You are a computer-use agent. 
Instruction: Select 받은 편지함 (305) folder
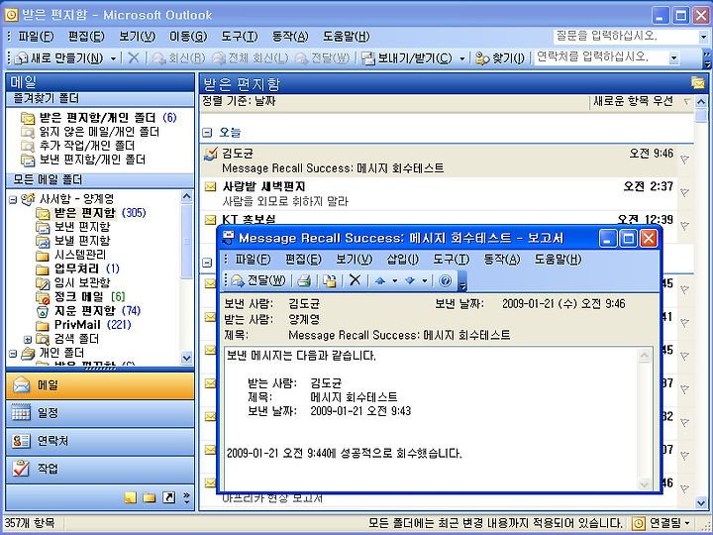pyautogui.click(x=91, y=212)
